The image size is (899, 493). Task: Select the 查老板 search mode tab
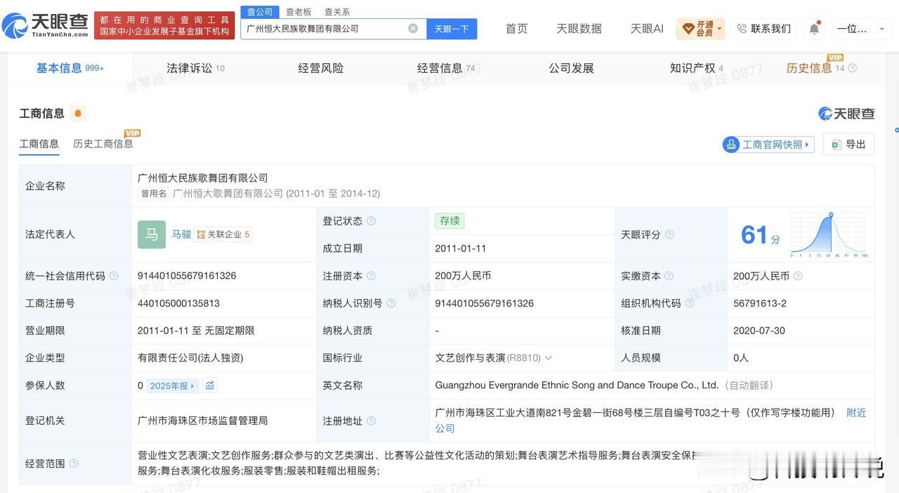tap(298, 12)
